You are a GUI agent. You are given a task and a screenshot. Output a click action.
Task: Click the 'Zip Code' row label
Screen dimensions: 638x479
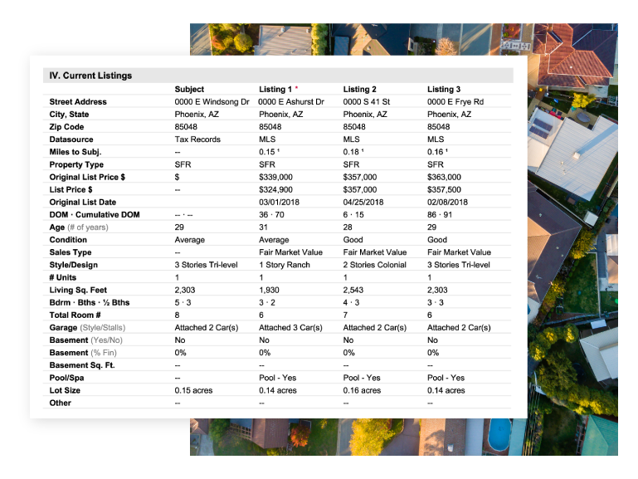click(66, 127)
